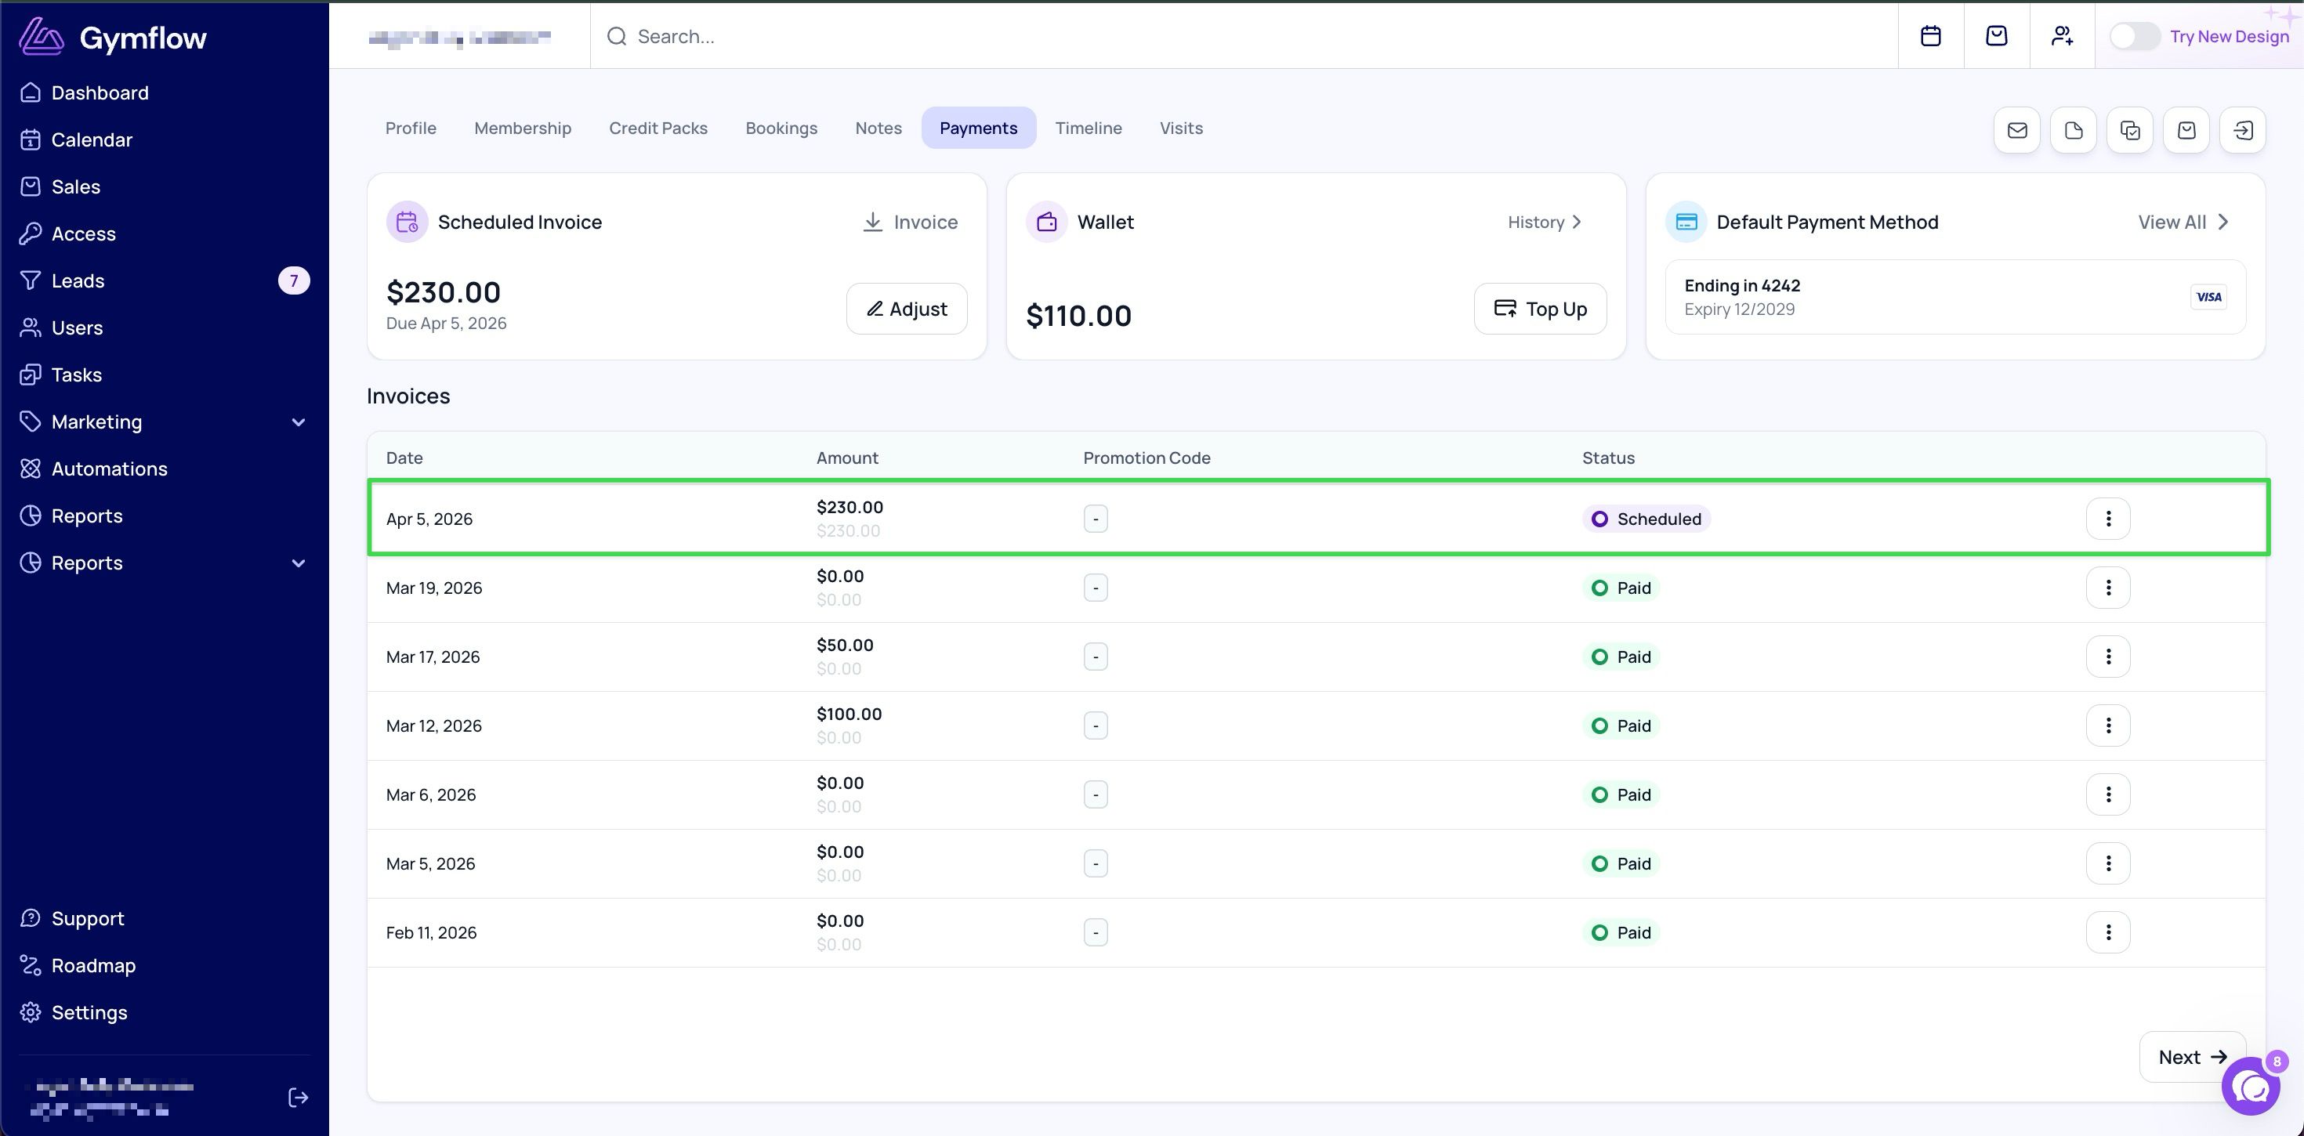2304x1136 pixels.
Task: Open the chat support bubble
Action: [2251, 1086]
